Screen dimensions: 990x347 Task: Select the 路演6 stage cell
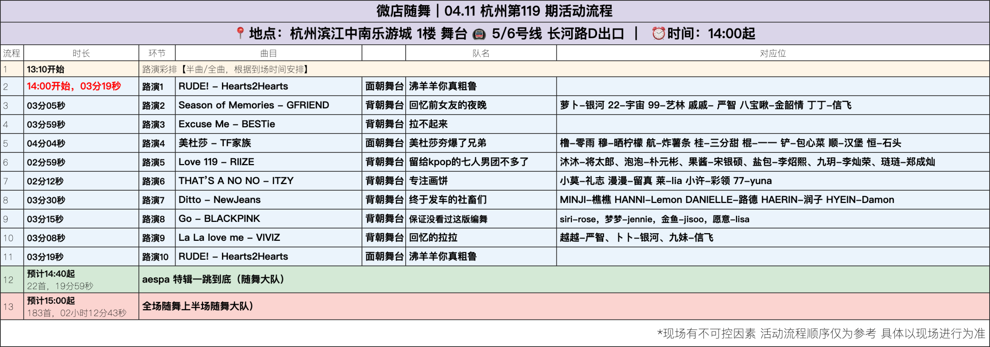point(154,181)
